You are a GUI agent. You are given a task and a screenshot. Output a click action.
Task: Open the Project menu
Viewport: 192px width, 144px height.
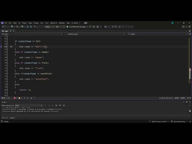(24, 23)
